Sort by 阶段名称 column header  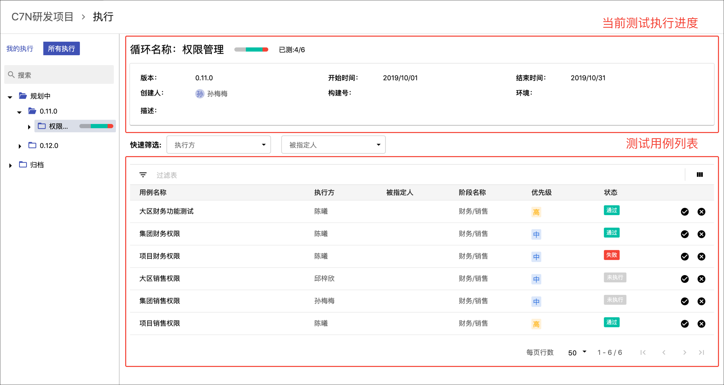pyautogui.click(x=472, y=192)
